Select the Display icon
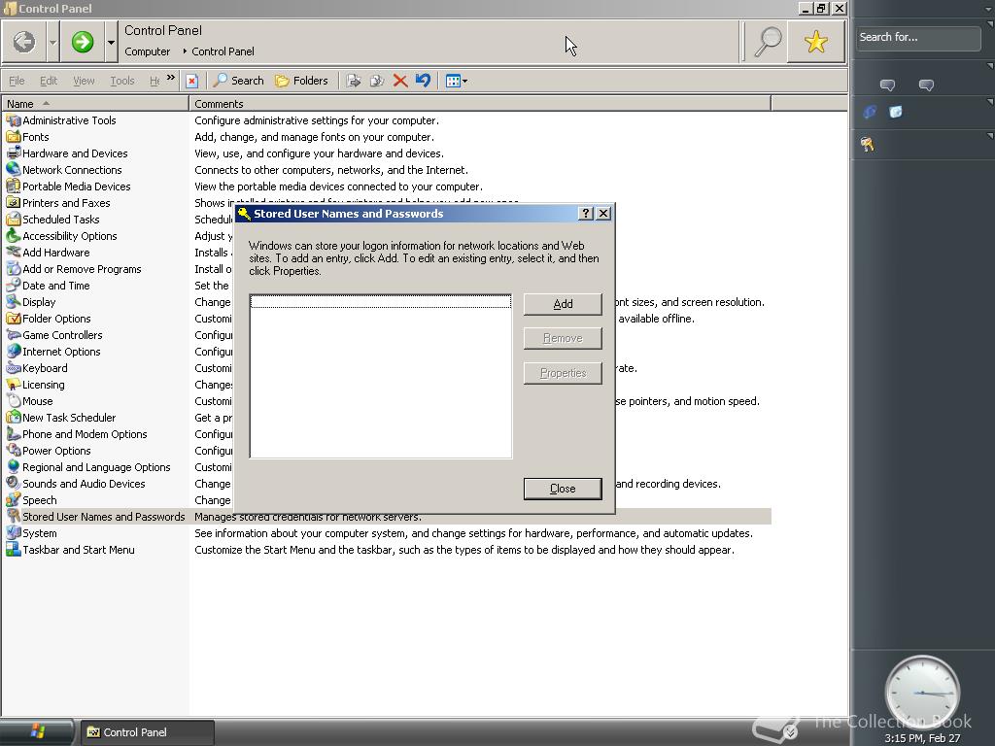Screen dimensions: 995x746 pyautogui.click(x=14, y=301)
